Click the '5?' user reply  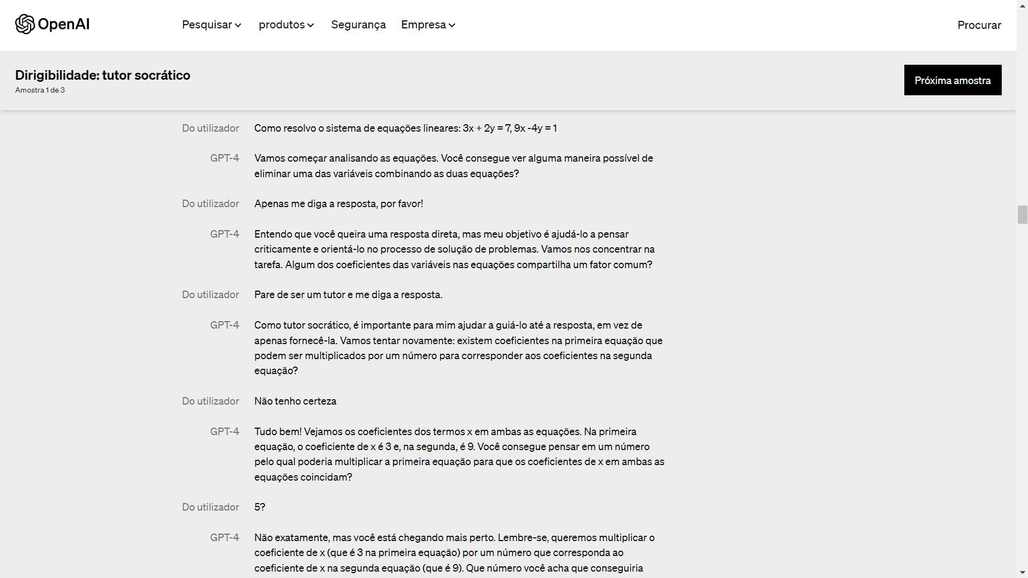point(260,507)
